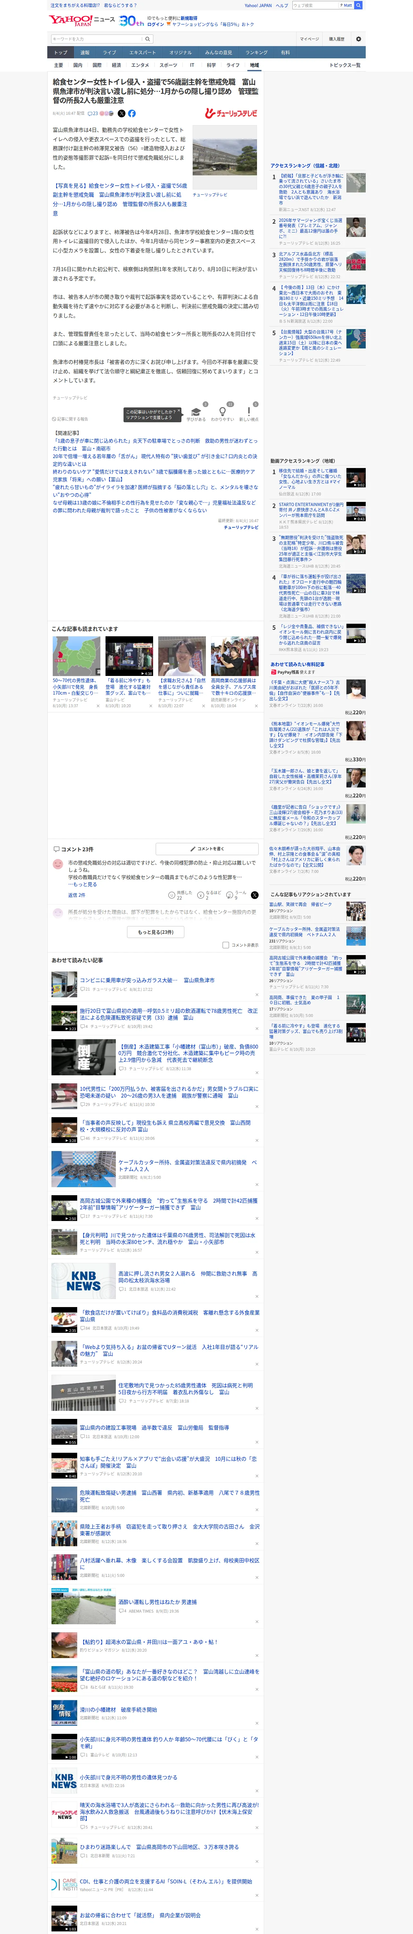Click うーん reaction on first comment

pos(237,895)
